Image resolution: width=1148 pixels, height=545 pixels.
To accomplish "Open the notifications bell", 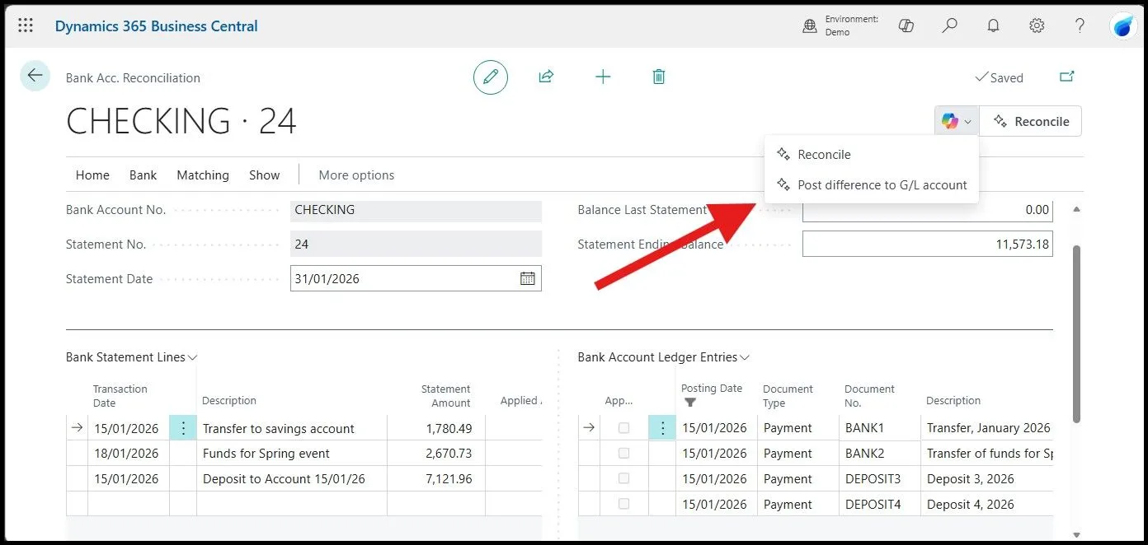I will [994, 26].
